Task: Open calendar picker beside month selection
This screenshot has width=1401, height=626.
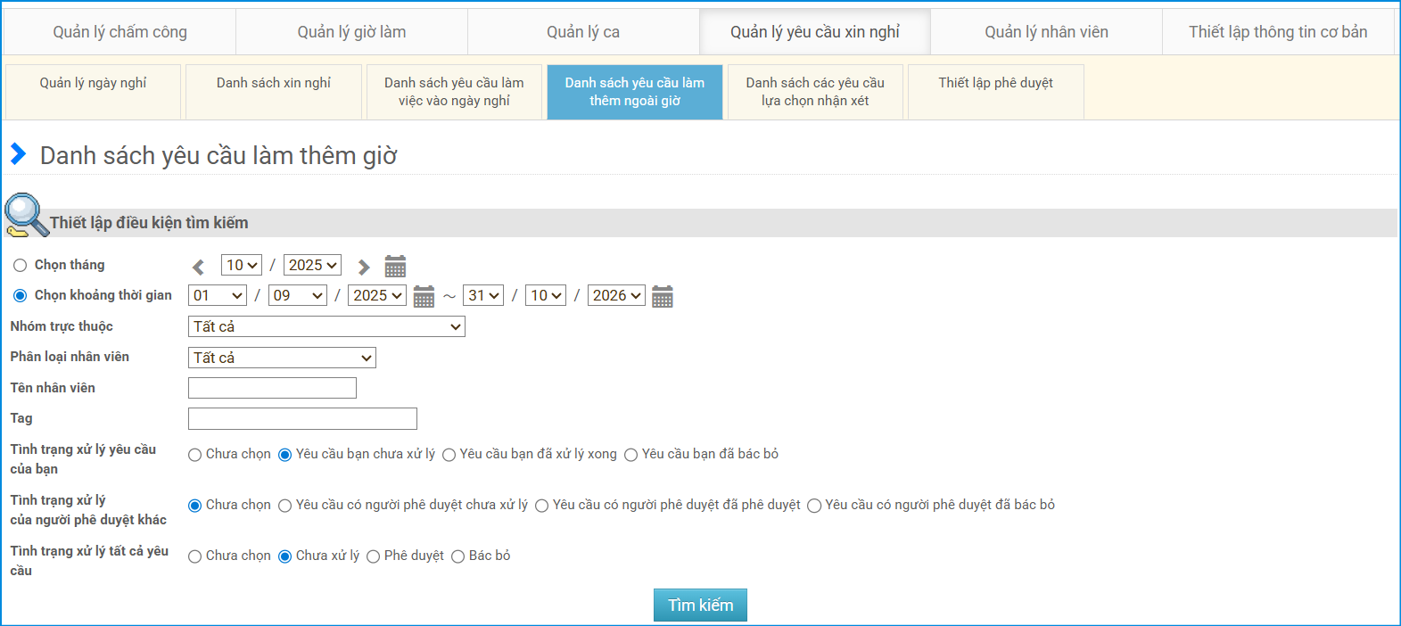Action: point(395,267)
